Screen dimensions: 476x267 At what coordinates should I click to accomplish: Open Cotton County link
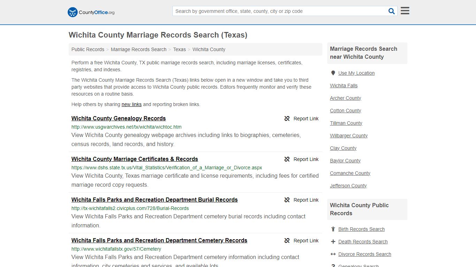coord(345,111)
